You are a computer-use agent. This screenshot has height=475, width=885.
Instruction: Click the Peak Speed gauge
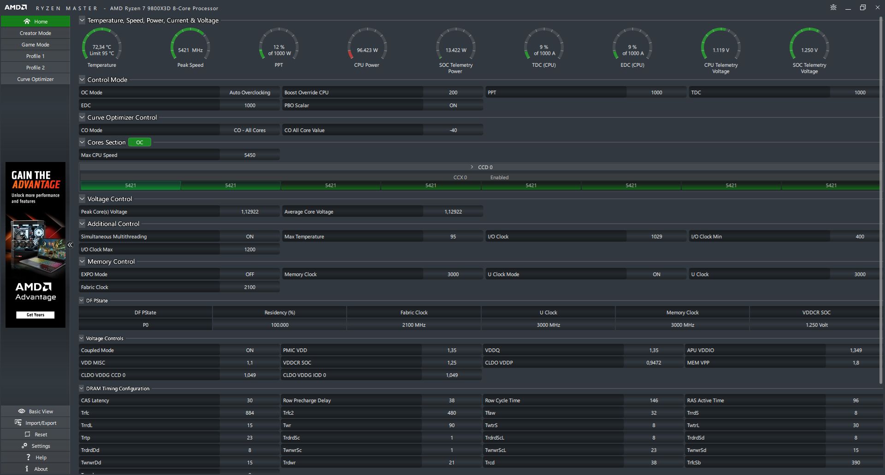coord(190,48)
